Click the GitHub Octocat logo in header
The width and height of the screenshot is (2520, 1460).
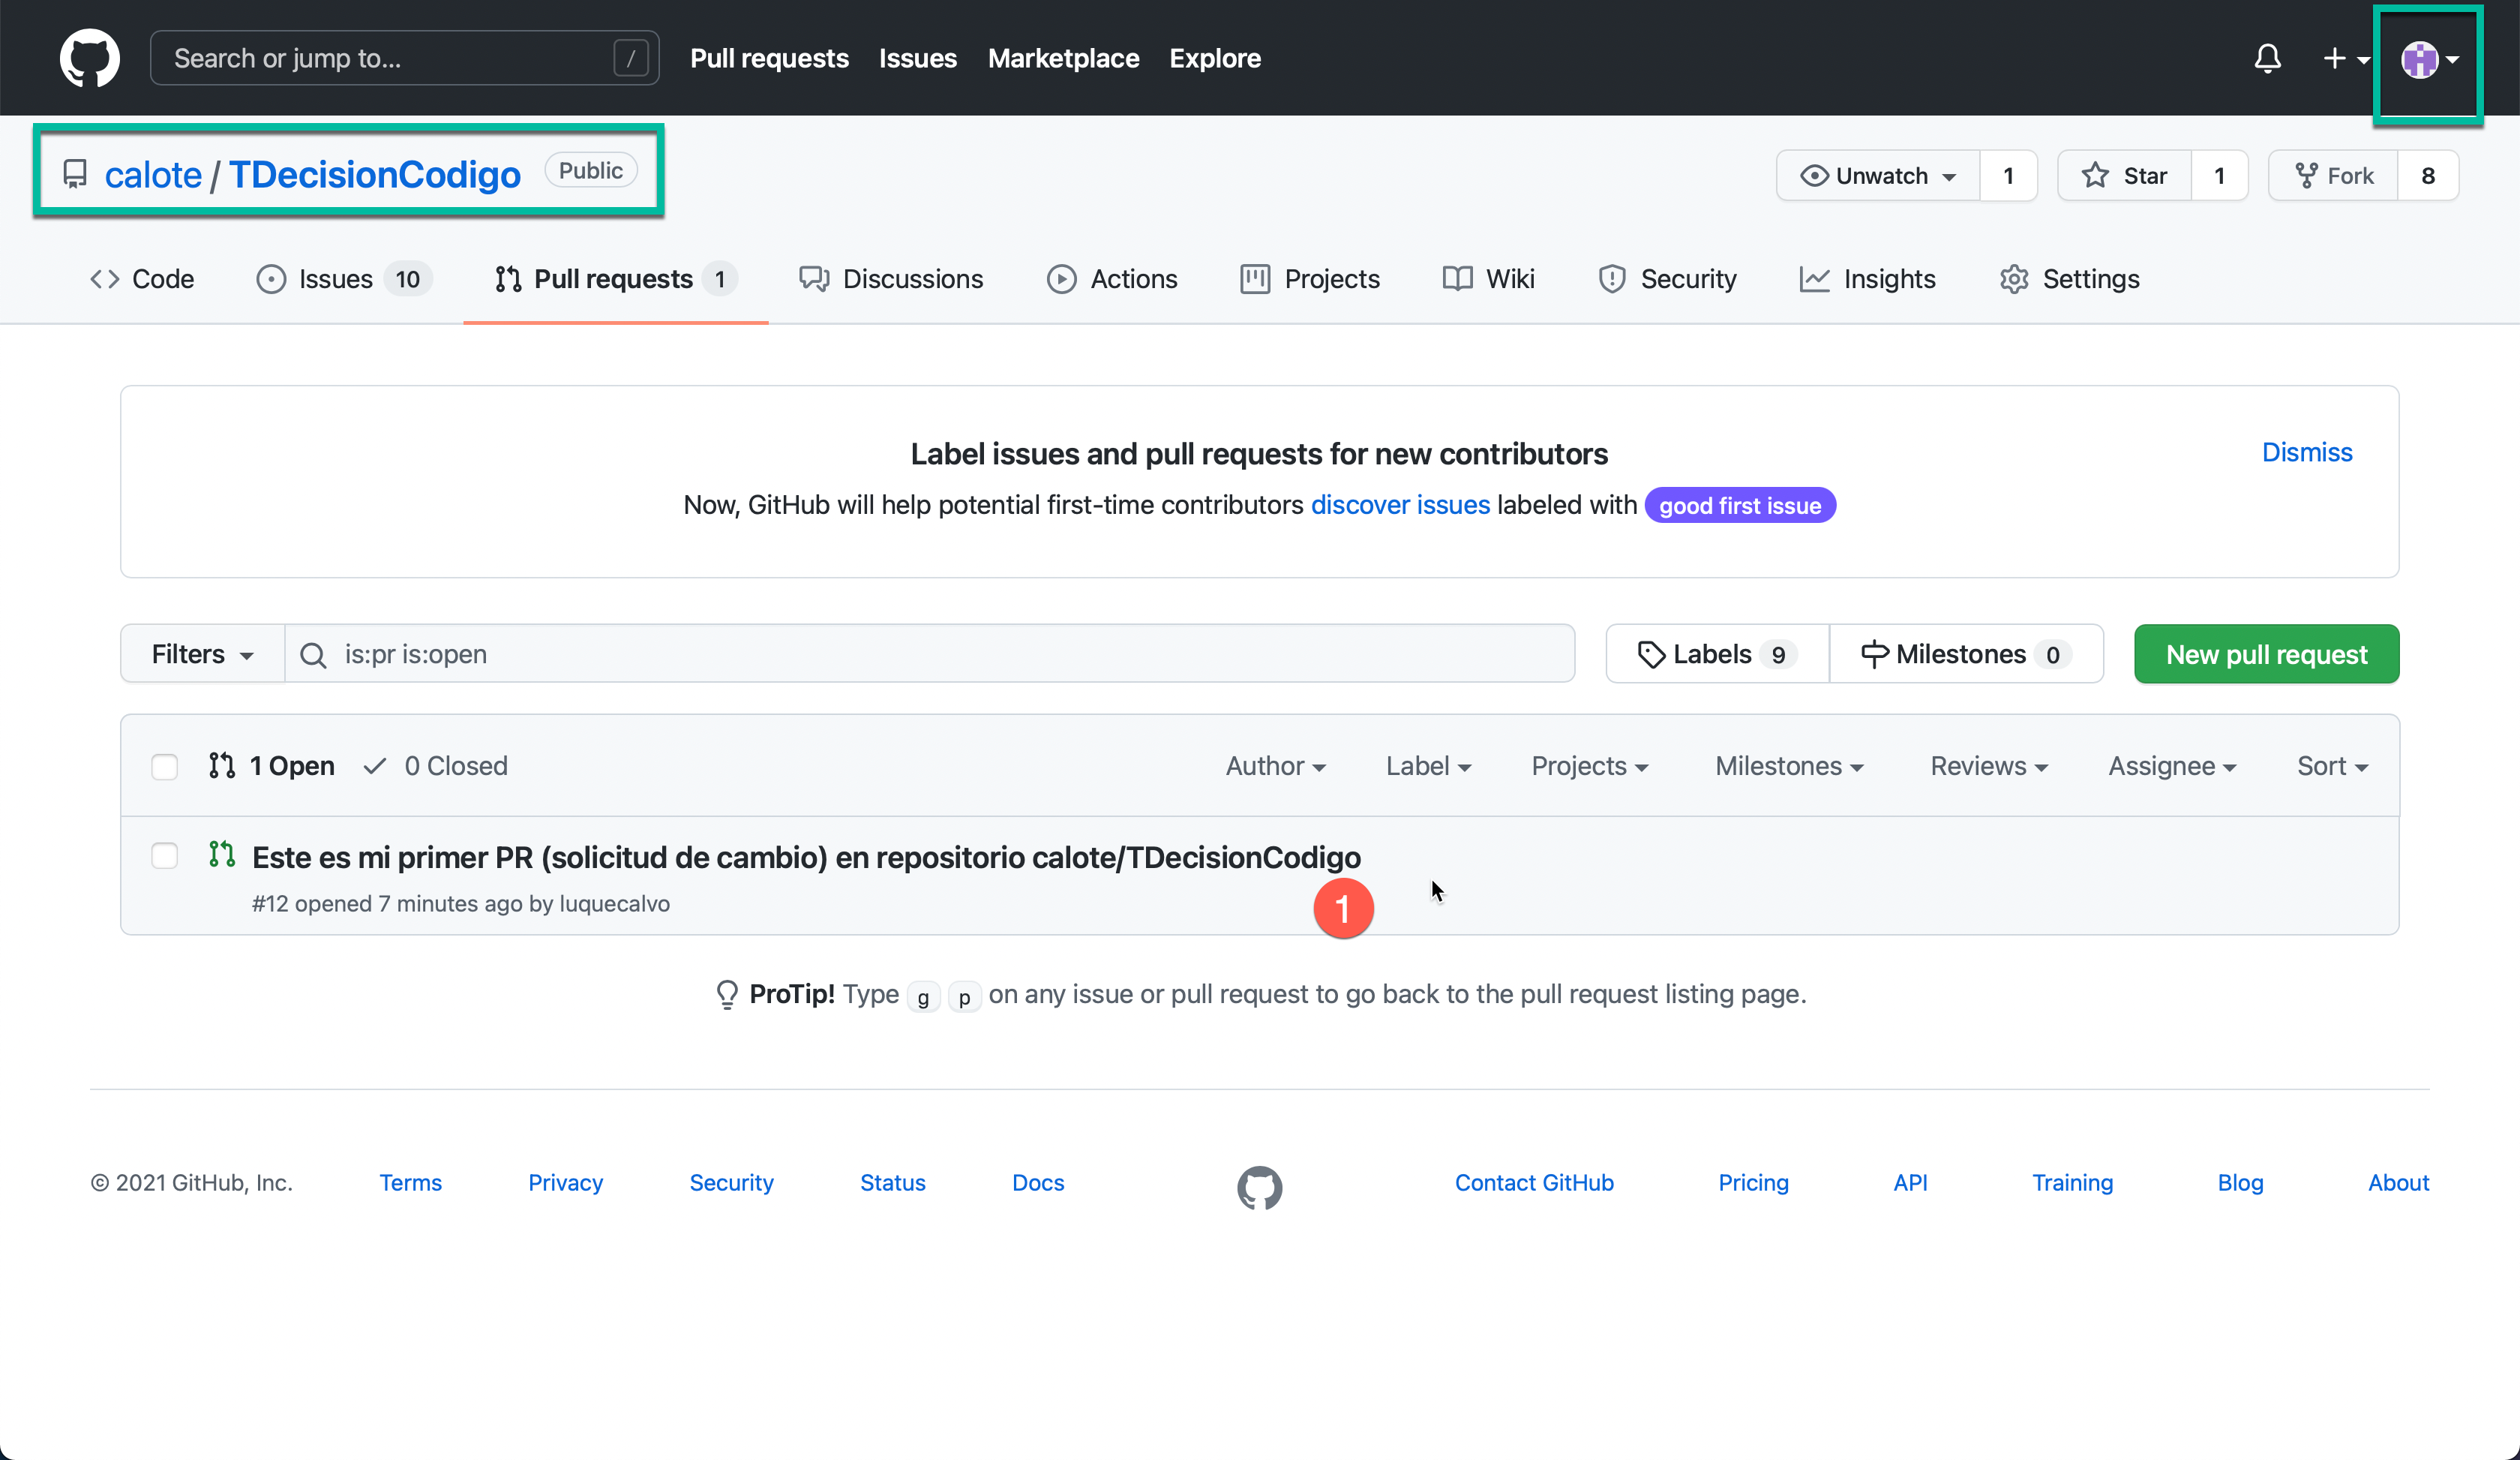(x=90, y=58)
